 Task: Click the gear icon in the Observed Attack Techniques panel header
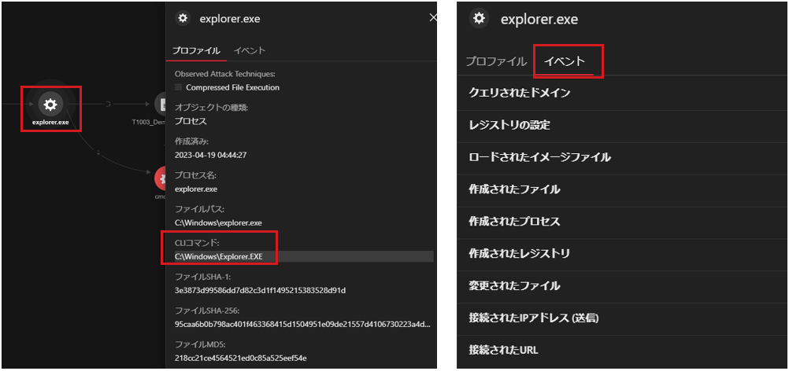coord(183,19)
